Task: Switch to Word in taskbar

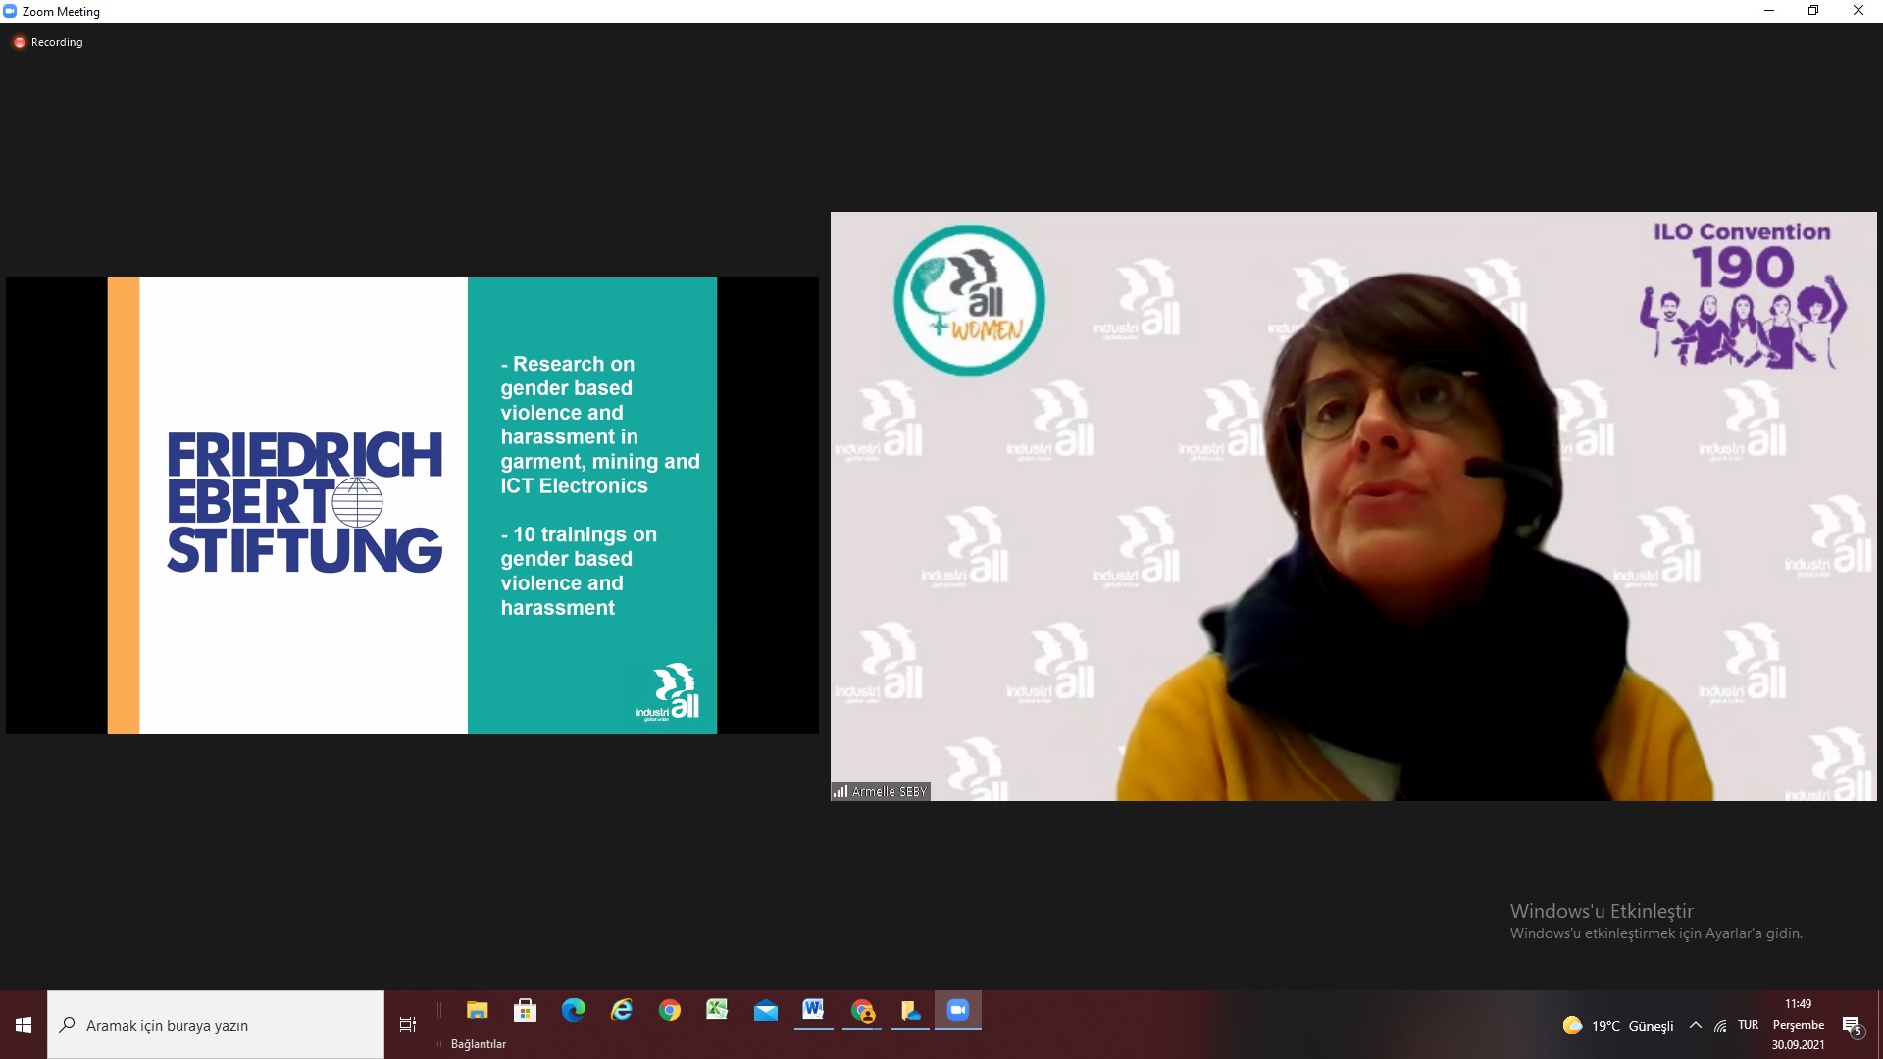Action: click(813, 1011)
